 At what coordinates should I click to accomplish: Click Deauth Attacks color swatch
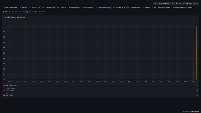point(4,88)
